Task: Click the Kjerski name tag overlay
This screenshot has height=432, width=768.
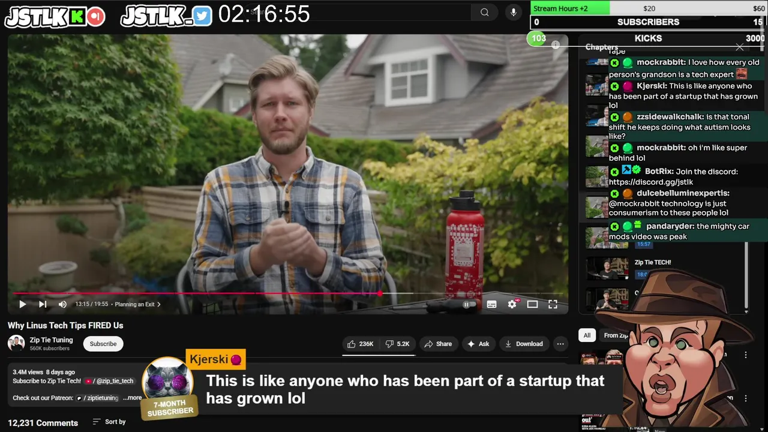Action: pyautogui.click(x=216, y=359)
